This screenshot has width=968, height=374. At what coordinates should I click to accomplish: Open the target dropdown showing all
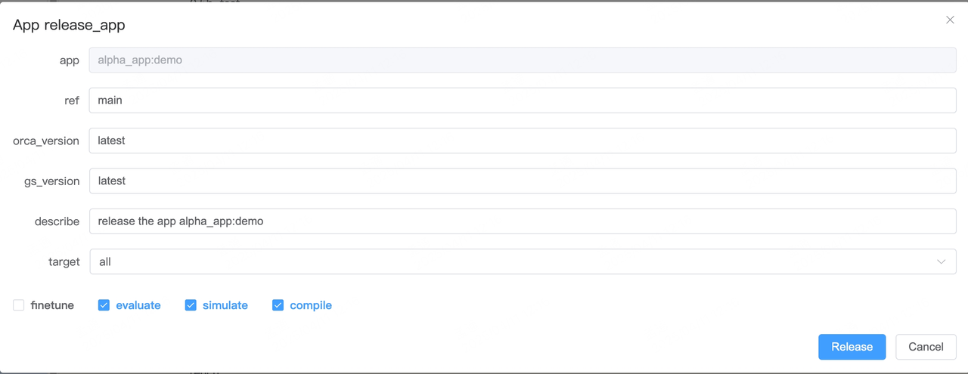tap(514, 262)
